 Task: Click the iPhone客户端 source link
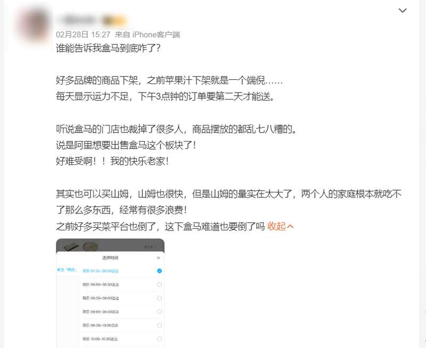[156, 35]
